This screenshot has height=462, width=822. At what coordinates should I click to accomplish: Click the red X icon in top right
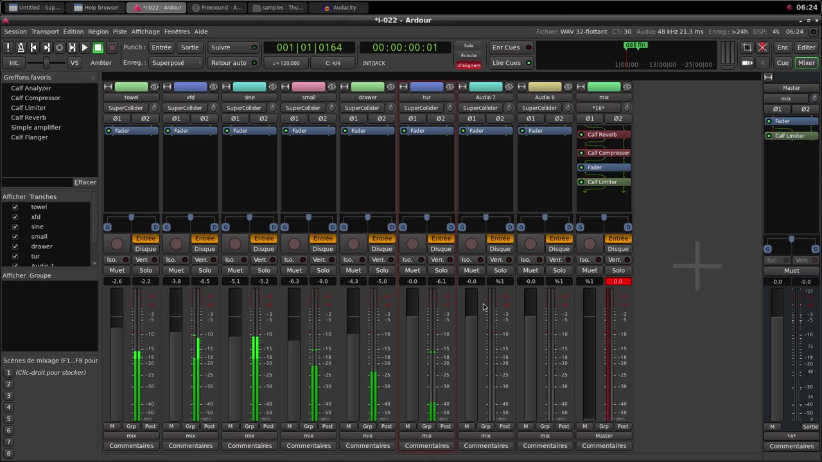tap(762, 47)
